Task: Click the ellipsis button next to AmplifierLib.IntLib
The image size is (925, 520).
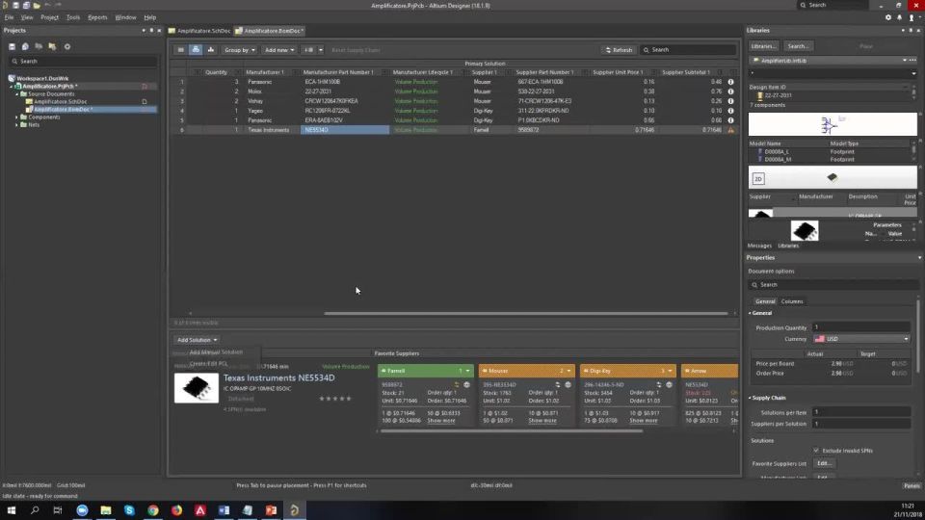Action: (x=913, y=60)
